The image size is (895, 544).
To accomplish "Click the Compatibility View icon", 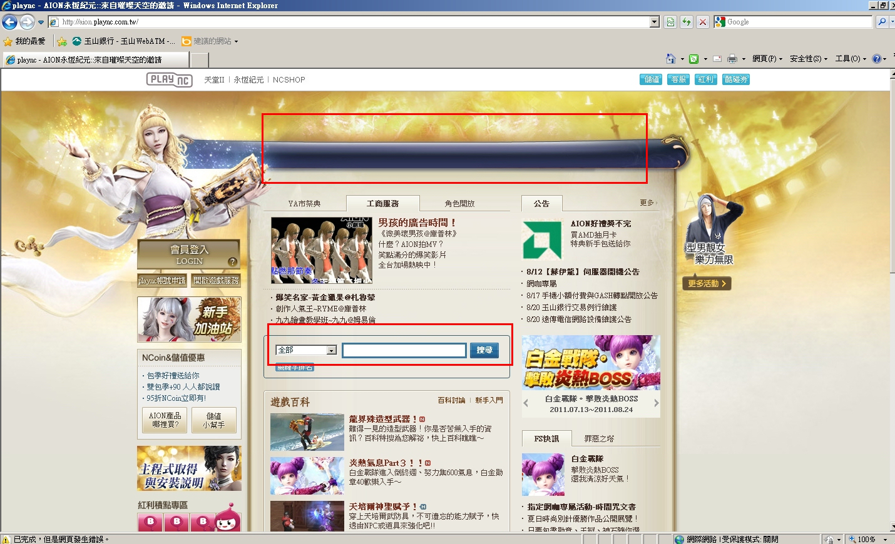I will pyautogui.click(x=670, y=22).
